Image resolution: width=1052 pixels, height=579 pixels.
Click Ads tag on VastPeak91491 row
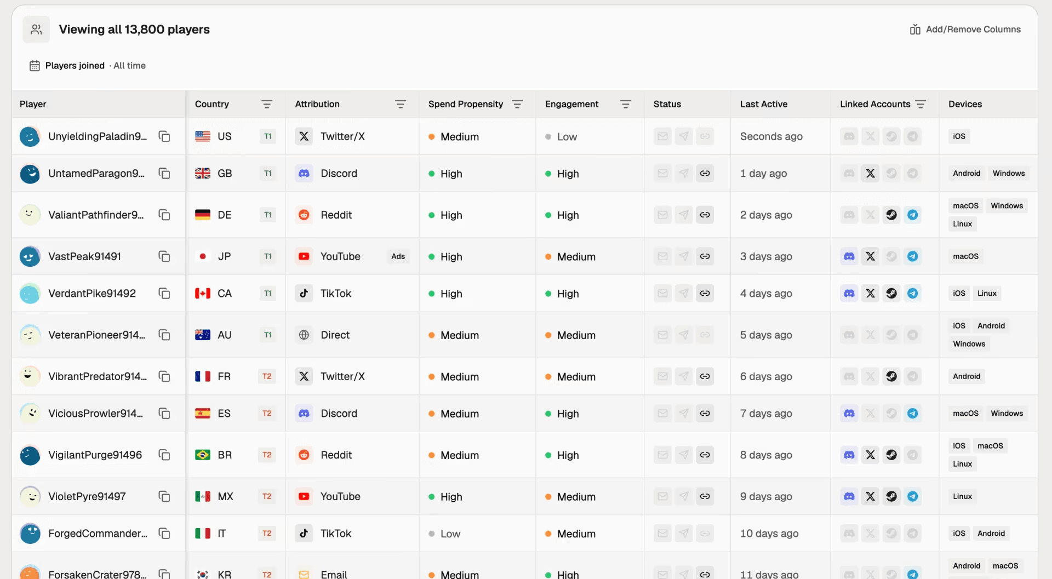coord(398,256)
